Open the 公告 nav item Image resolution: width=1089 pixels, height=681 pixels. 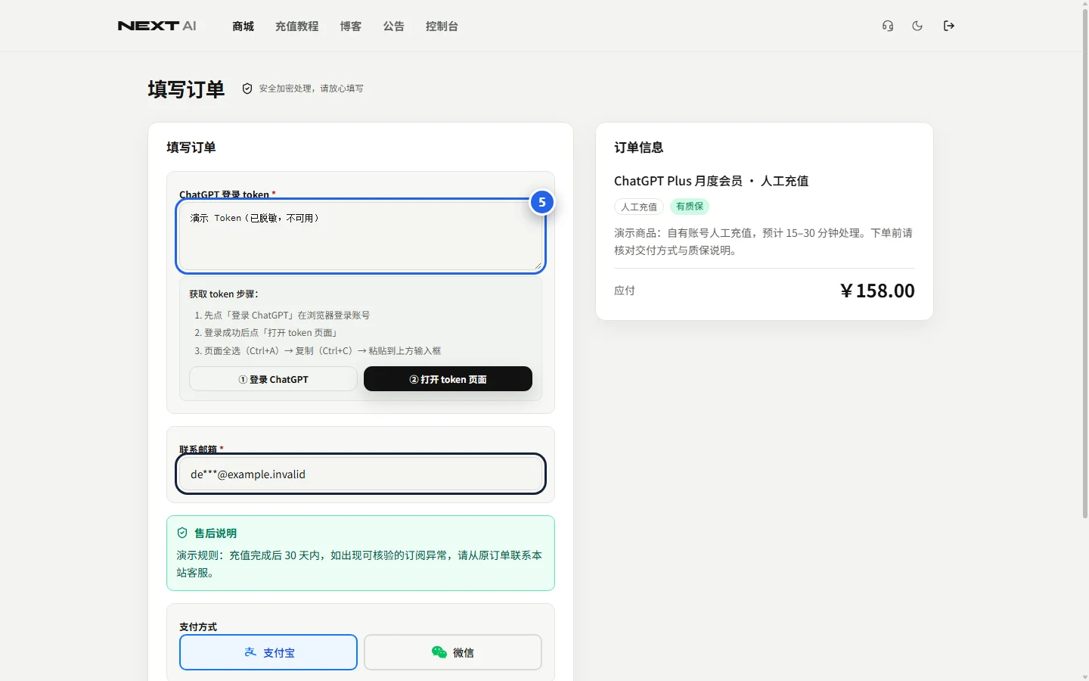394,26
